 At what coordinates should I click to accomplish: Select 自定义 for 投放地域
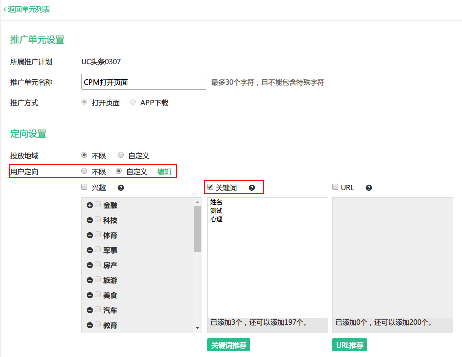coord(120,155)
